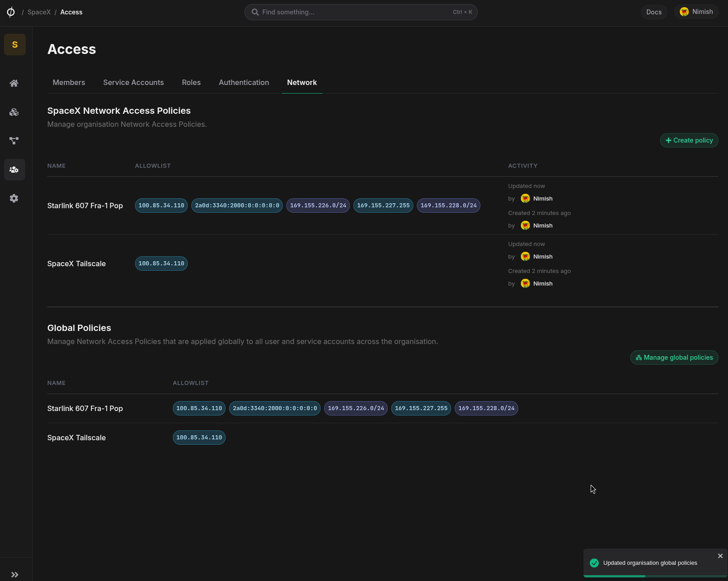728x581 pixels.
Task: Click the ACTIVITY column header
Action: coord(523,165)
